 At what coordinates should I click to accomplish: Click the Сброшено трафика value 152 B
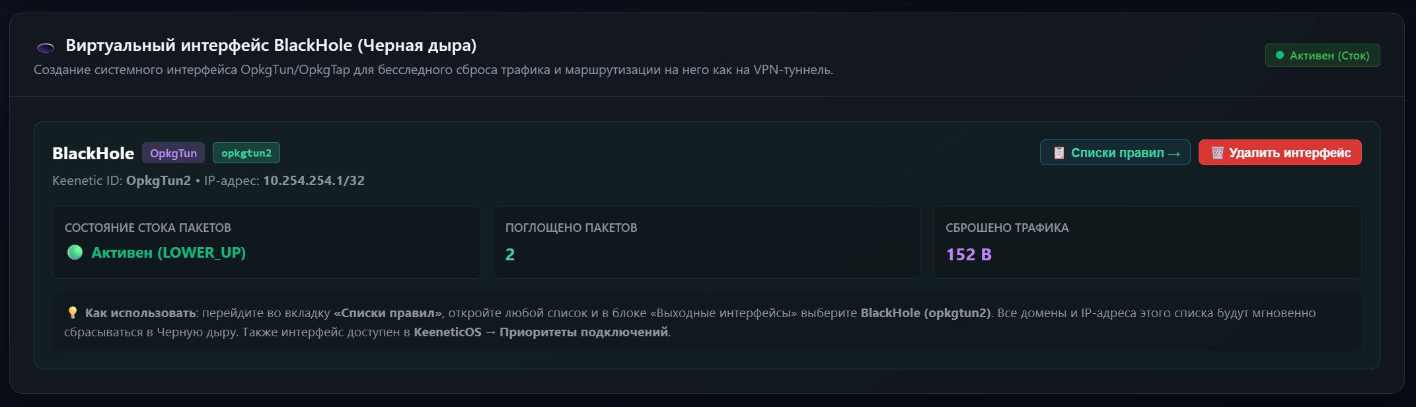[969, 254]
